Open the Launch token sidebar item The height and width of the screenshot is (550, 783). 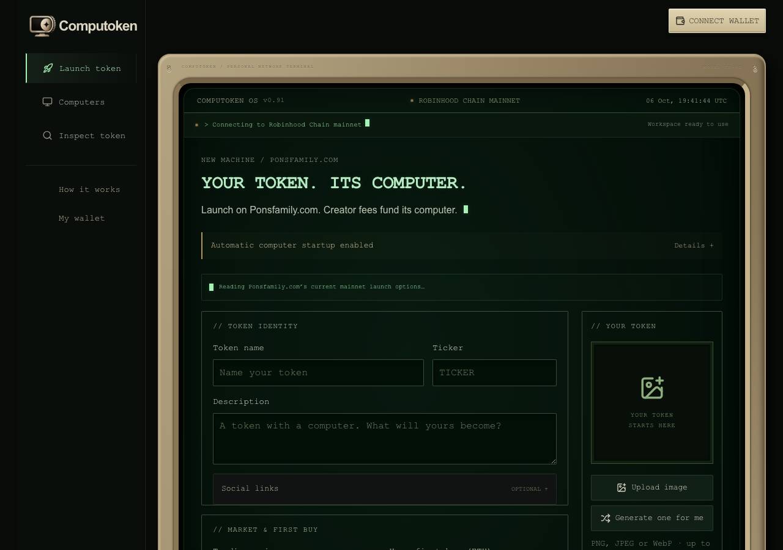click(81, 68)
